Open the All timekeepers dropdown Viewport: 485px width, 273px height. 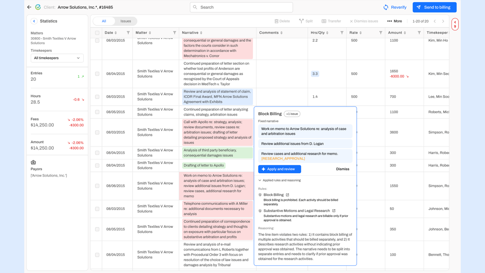pos(57,58)
